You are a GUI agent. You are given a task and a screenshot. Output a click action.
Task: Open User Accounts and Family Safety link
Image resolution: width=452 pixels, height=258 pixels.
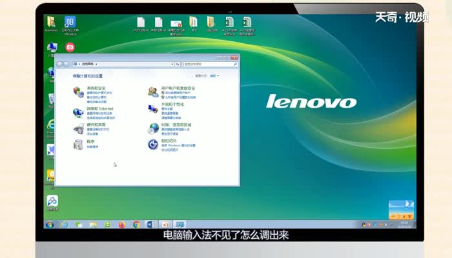tap(178, 88)
